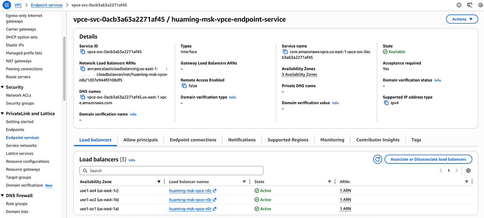Open the hamburger navigation menu

pos(6,5)
